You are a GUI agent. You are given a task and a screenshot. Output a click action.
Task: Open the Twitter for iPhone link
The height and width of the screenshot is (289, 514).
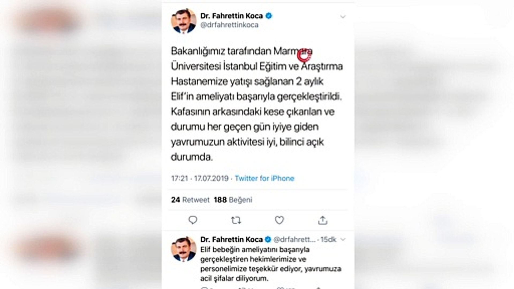pos(264,178)
